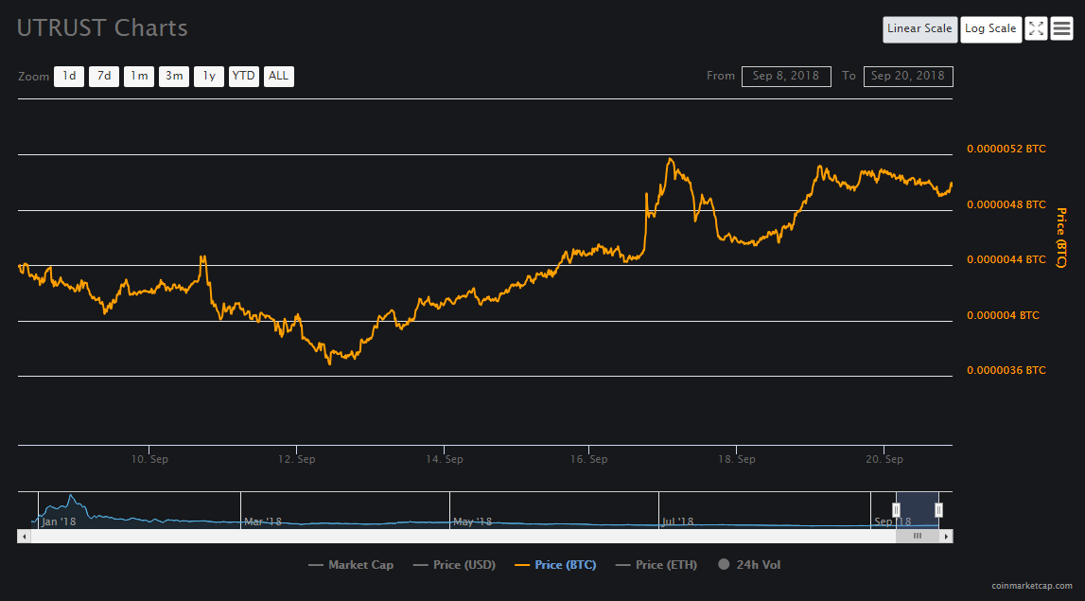Click the 12. Sep axis label
This screenshot has height=601, width=1085.
click(297, 459)
